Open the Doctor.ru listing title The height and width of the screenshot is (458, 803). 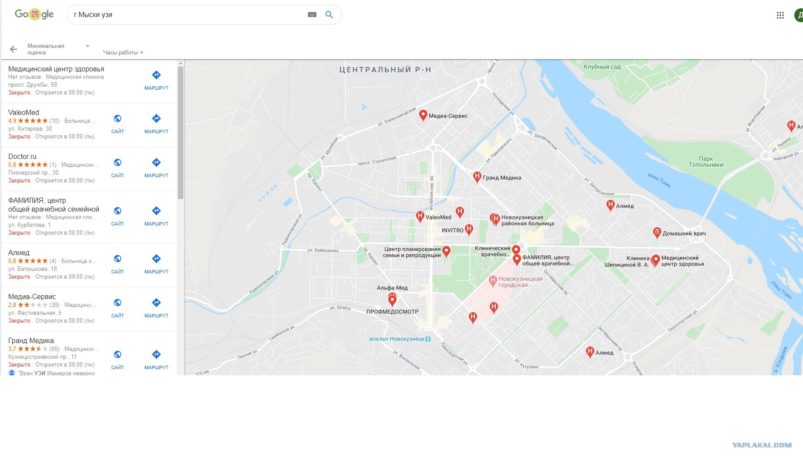[22, 156]
